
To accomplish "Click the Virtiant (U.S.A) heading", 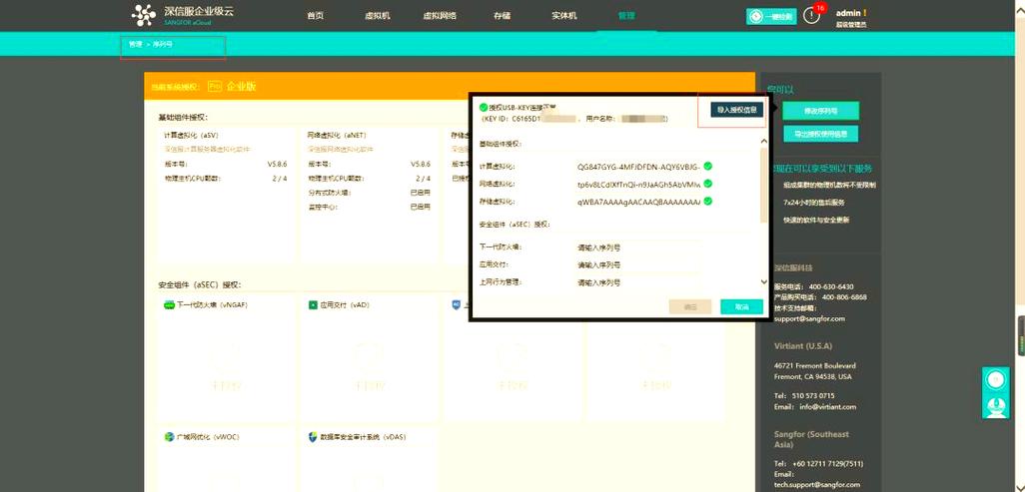I will point(803,346).
